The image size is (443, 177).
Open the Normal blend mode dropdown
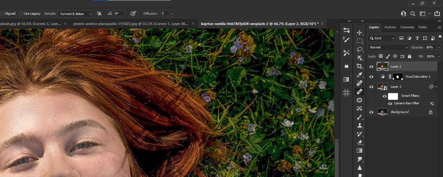[388, 47]
